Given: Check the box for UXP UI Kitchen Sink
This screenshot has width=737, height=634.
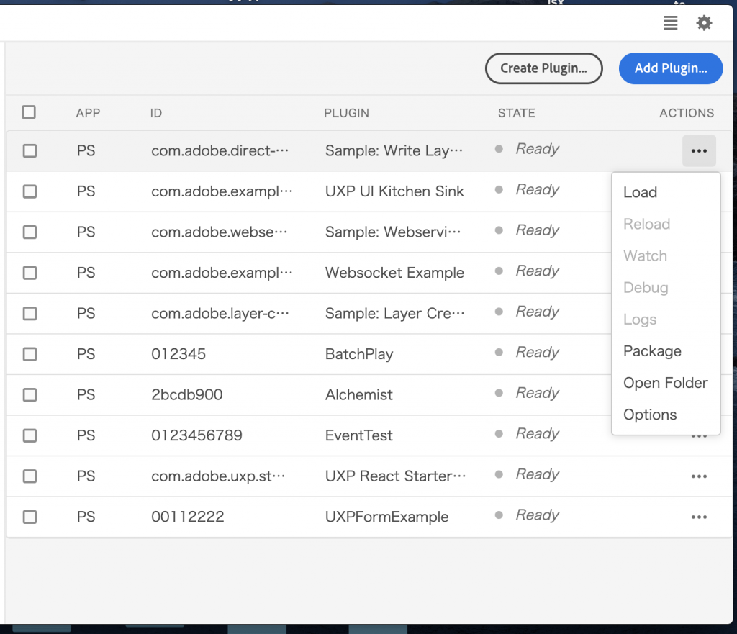Looking at the screenshot, I should pos(30,191).
